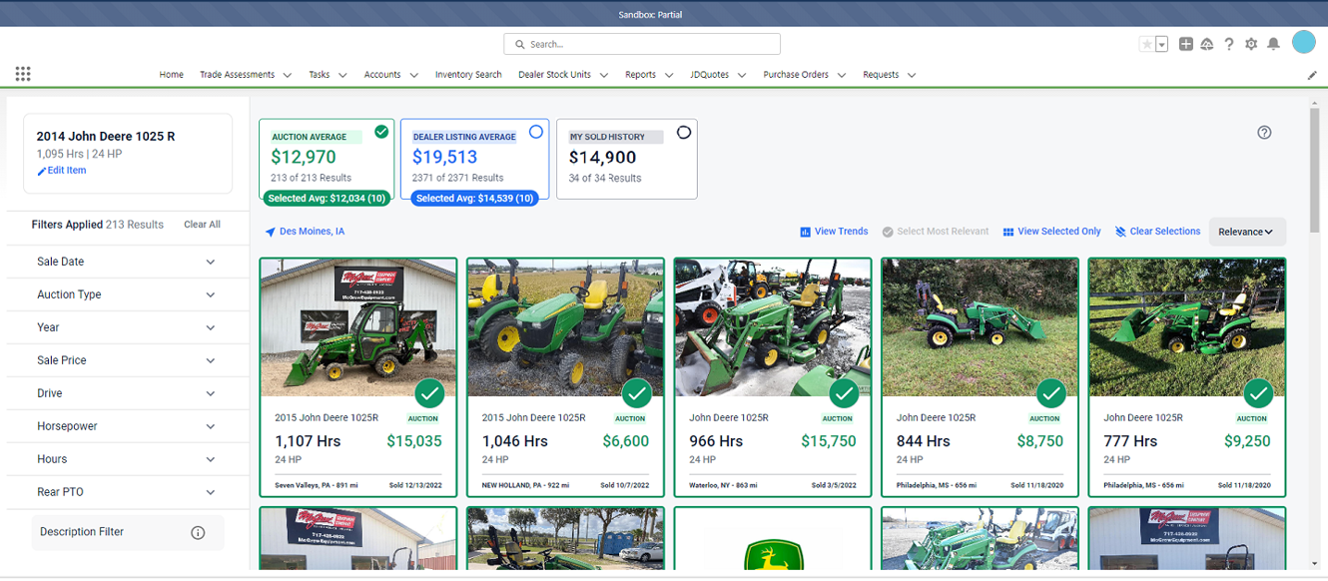Expand the Sale Price filter
The width and height of the screenshot is (1328, 581).
(x=127, y=360)
